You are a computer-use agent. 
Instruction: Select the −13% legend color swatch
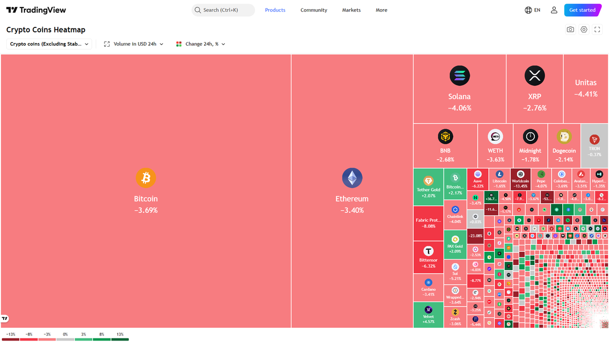(11, 339)
